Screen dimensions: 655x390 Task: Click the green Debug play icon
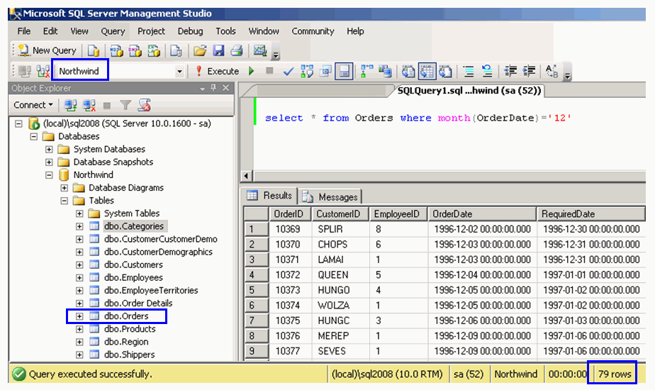point(251,71)
